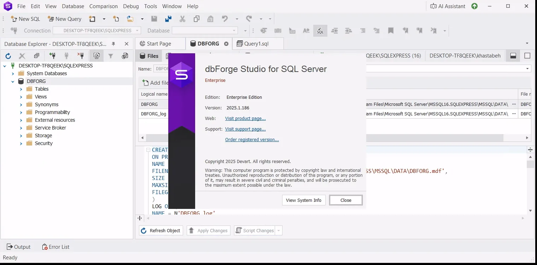The image size is (537, 265).
Task: Open the Debug menu
Action: coord(131,6)
